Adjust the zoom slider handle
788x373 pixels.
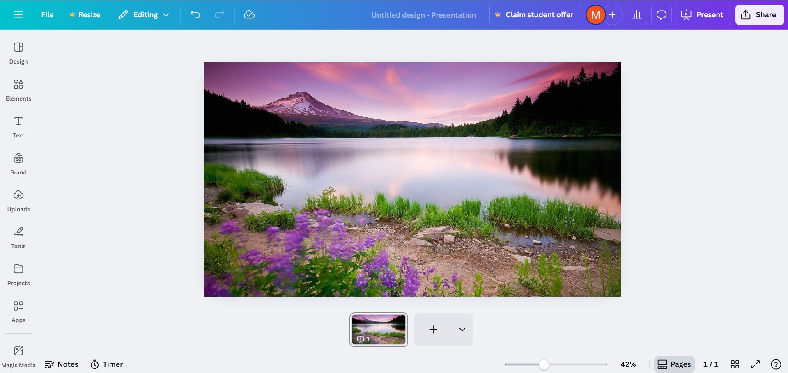(x=544, y=364)
